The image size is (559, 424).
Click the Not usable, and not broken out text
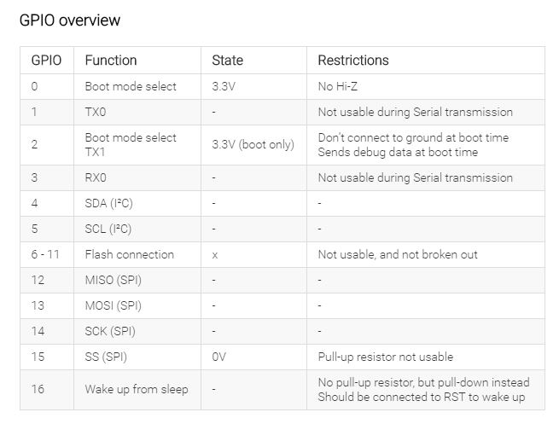[398, 255]
